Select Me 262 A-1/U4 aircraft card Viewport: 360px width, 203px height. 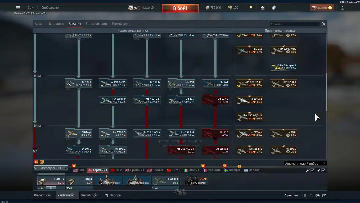tap(181, 150)
